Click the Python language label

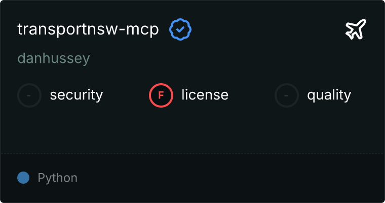pyautogui.click(x=57, y=178)
